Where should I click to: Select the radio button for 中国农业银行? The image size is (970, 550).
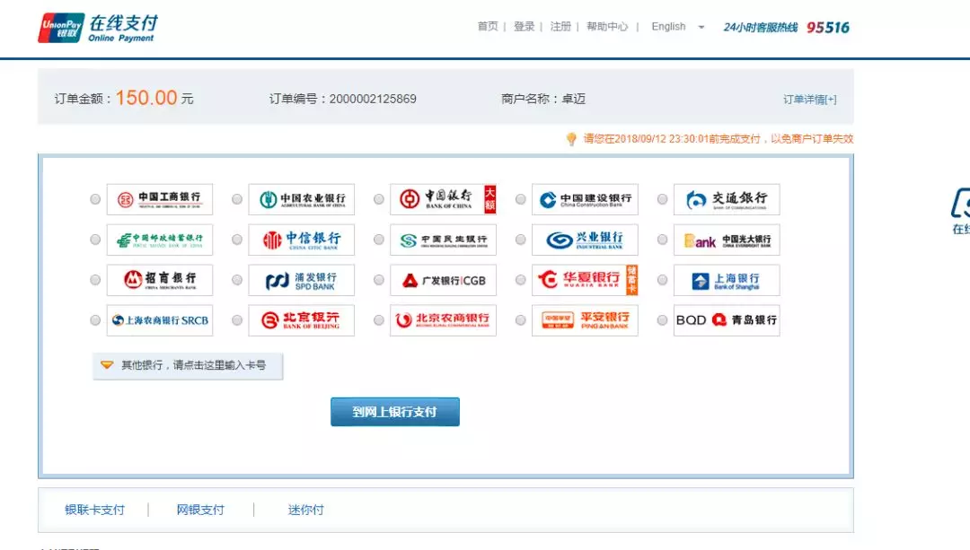tap(236, 199)
